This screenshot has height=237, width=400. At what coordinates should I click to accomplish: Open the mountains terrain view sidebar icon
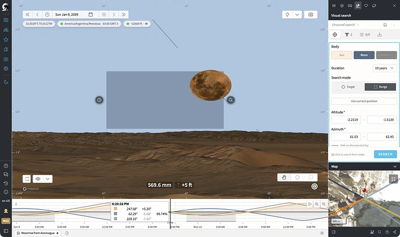pos(6,29)
